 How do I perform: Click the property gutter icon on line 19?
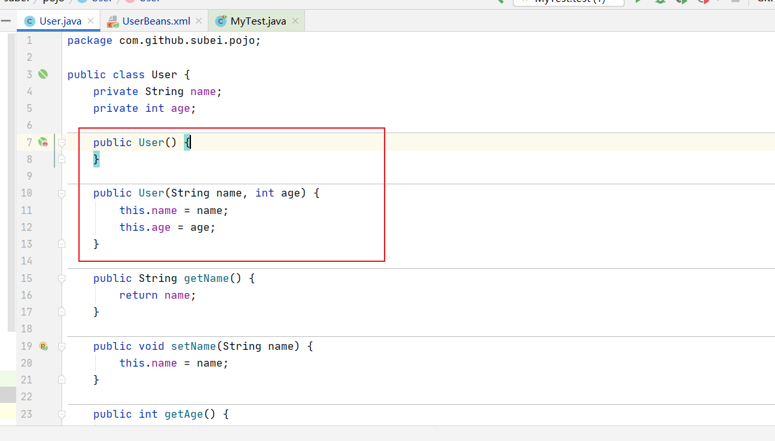(x=43, y=347)
